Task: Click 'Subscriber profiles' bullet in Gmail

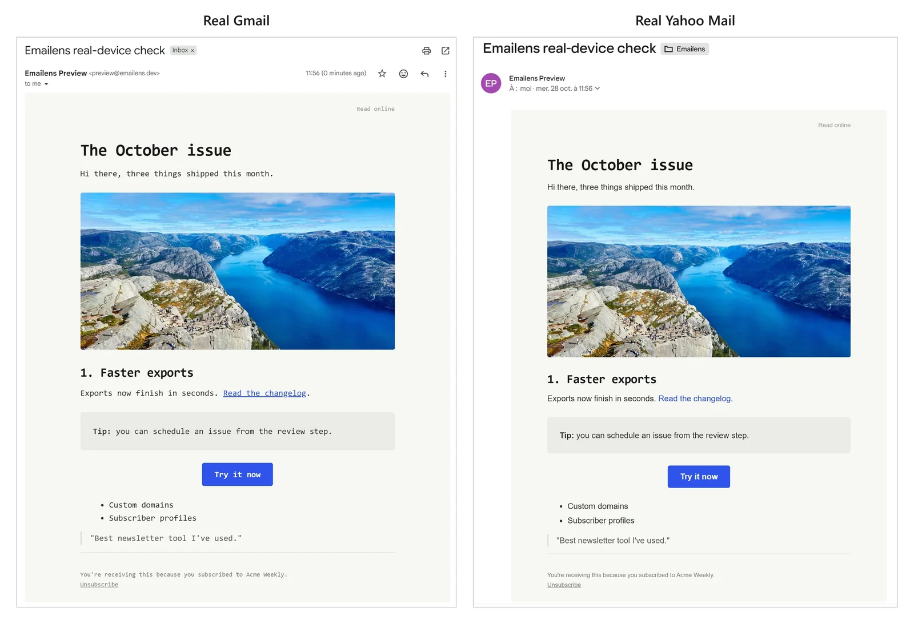Action: pyautogui.click(x=153, y=518)
